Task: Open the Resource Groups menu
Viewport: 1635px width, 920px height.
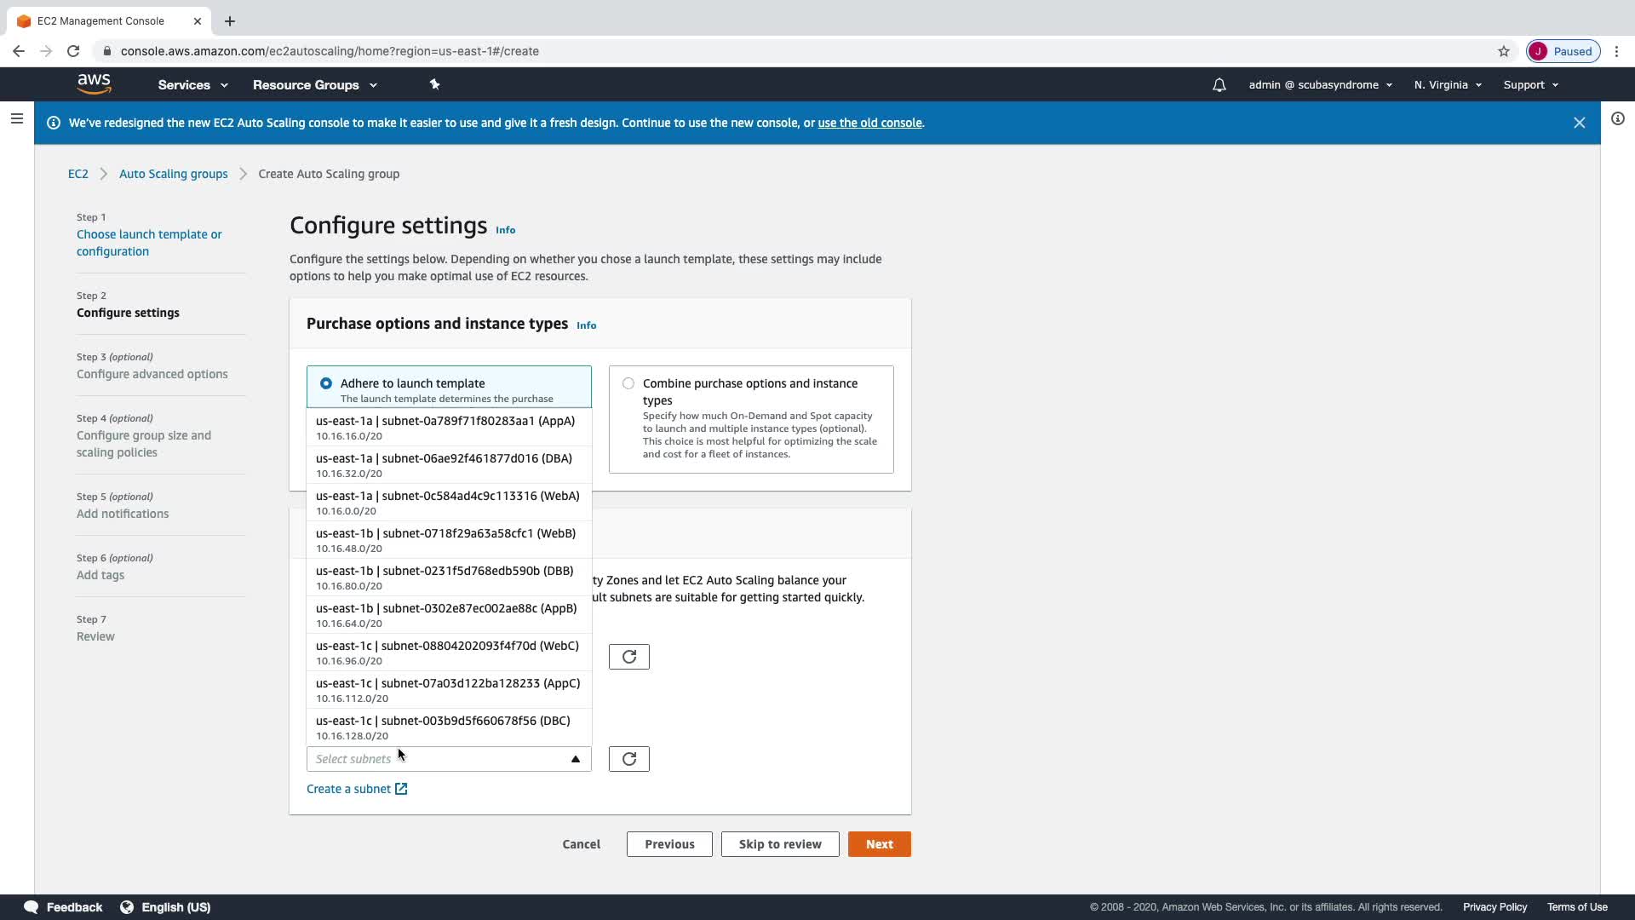Action: click(x=314, y=85)
